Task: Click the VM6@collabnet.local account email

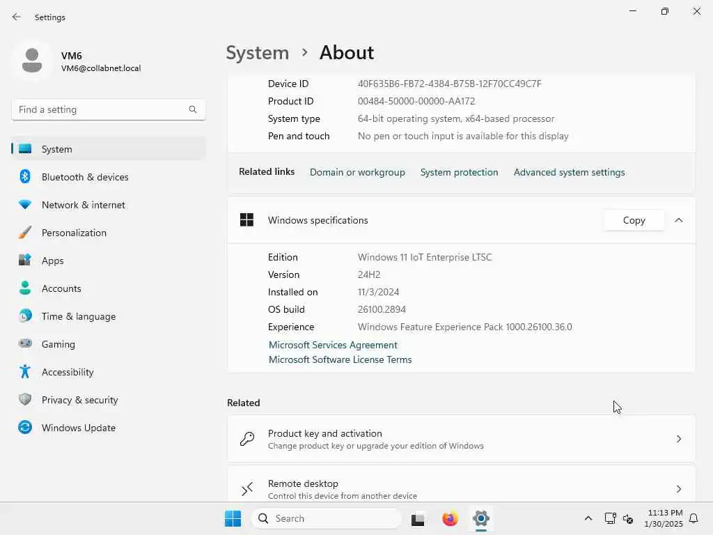Action: [x=101, y=68]
